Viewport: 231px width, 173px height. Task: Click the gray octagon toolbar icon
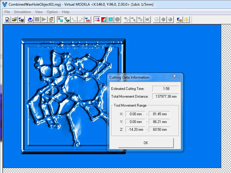(x=117, y=20)
